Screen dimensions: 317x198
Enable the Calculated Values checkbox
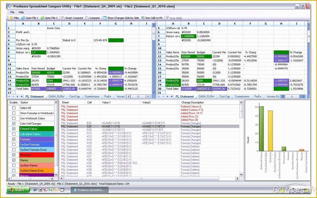click(14, 134)
